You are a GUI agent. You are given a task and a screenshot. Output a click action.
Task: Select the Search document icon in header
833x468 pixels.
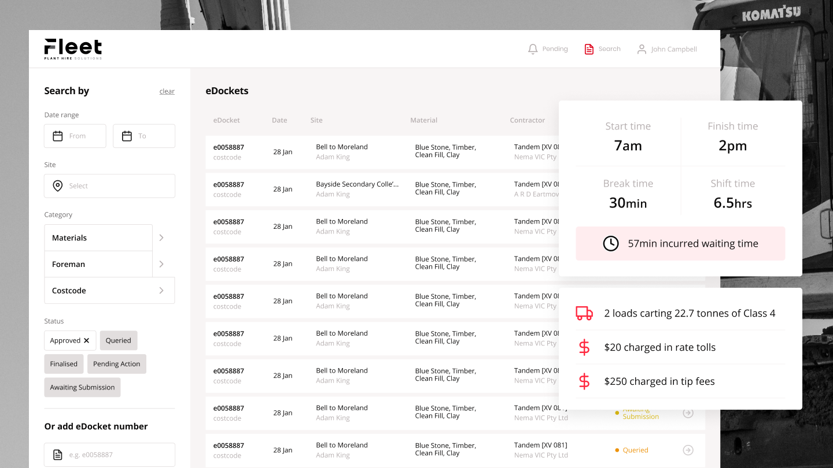click(589, 49)
